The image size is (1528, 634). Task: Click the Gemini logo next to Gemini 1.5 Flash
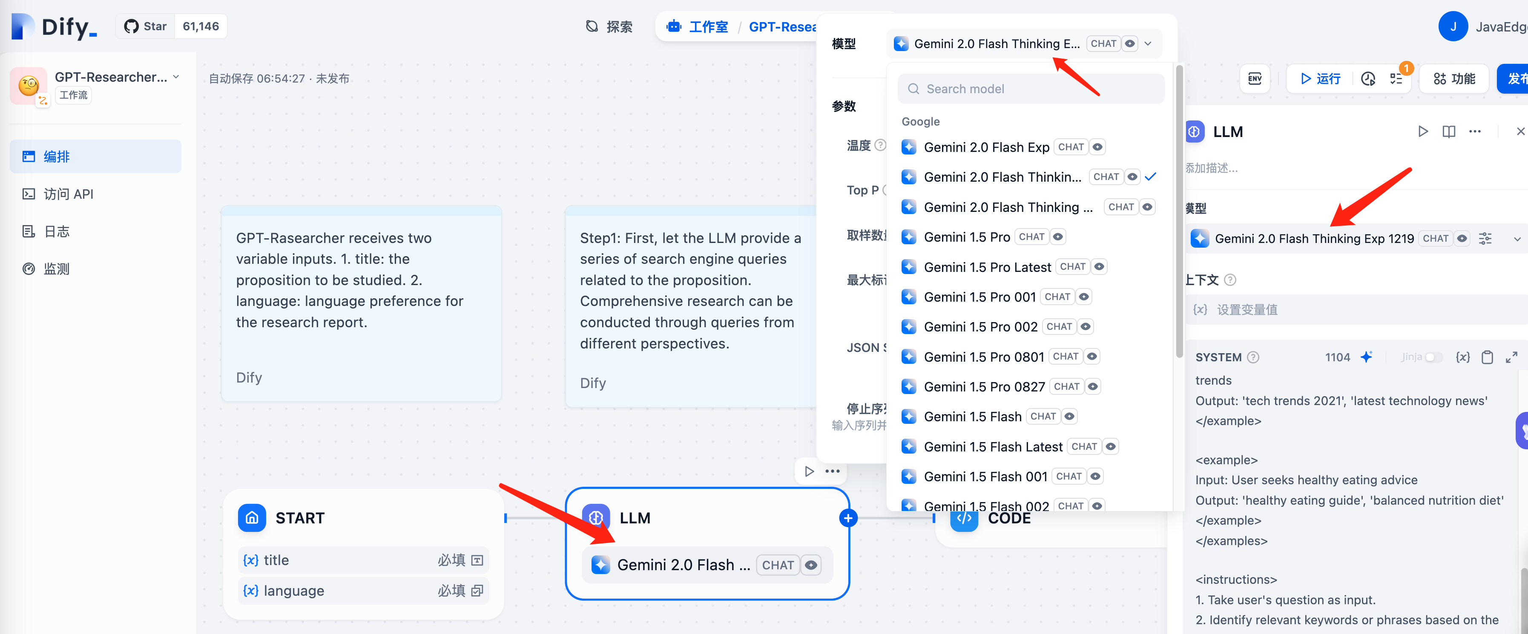(908, 417)
